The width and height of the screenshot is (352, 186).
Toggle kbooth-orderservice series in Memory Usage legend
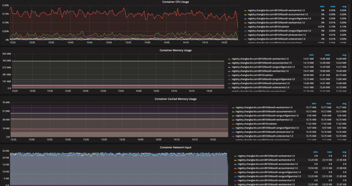tap(260, 87)
